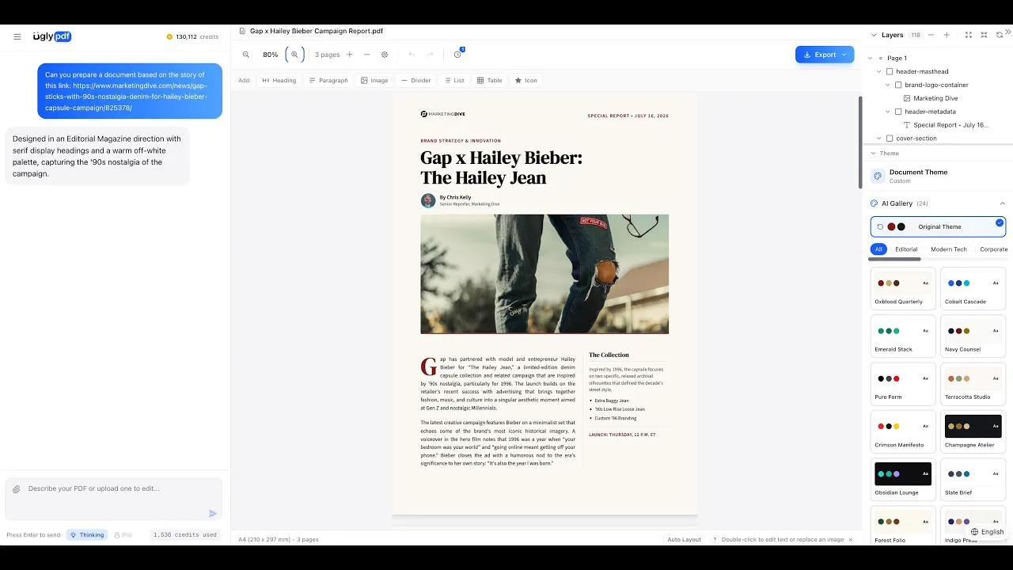Click the send message arrow icon

(212, 514)
